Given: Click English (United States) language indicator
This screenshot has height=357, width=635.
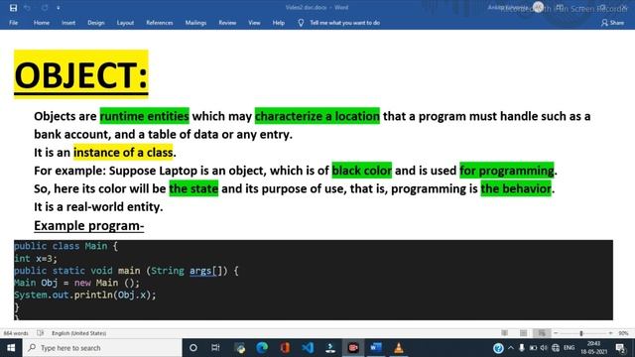Looking at the screenshot, I should [79, 333].
